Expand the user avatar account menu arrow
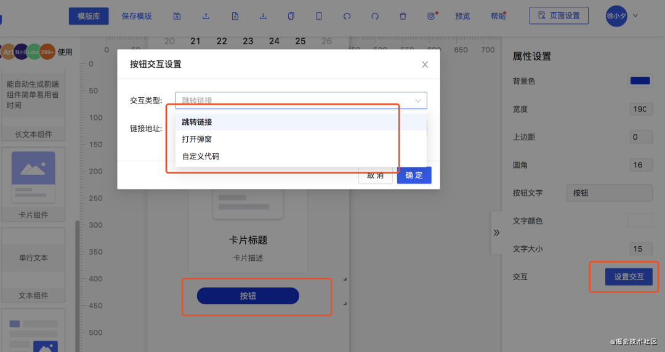Viewport: 665px width, 352px height. click(635, 15)
